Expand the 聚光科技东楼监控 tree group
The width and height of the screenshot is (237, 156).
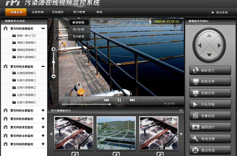click(x=43, y=110)
